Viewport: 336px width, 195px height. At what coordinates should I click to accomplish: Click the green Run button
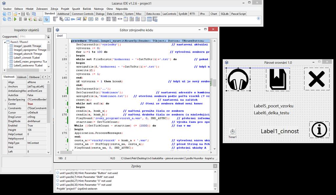[15, 19]
